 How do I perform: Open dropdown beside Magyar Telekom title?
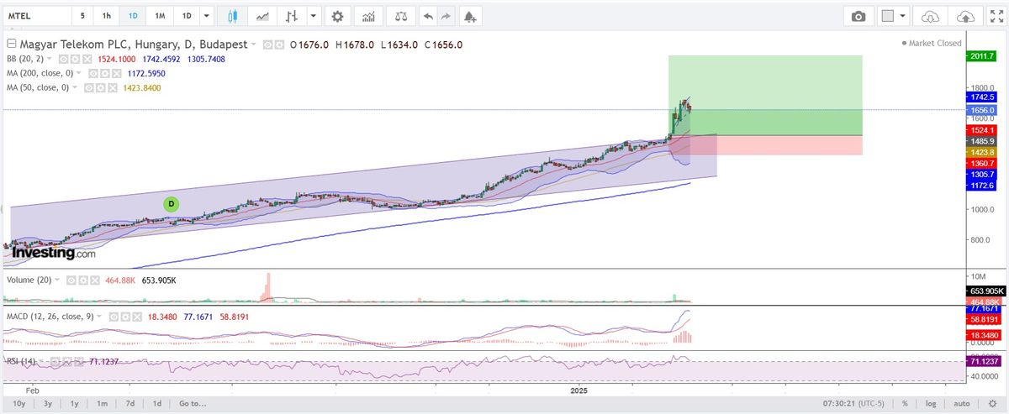(x=253, y=45)
